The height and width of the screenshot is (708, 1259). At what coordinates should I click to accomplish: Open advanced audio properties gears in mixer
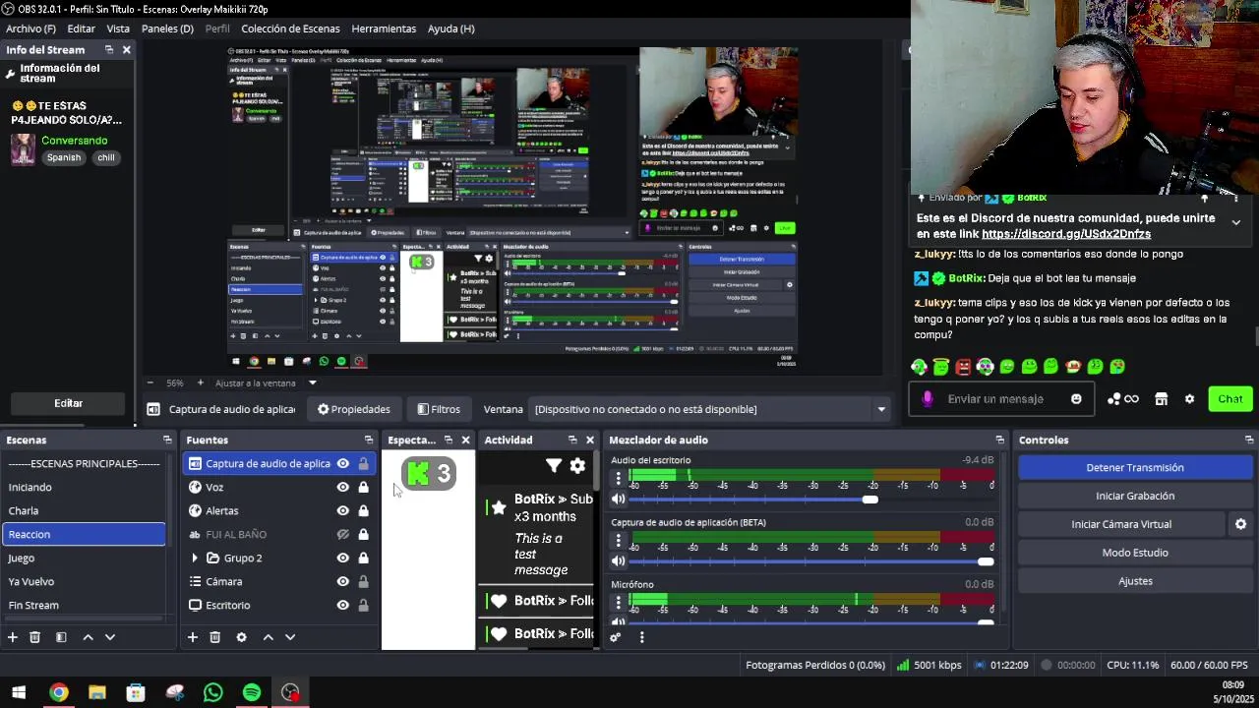coord(616,637)
